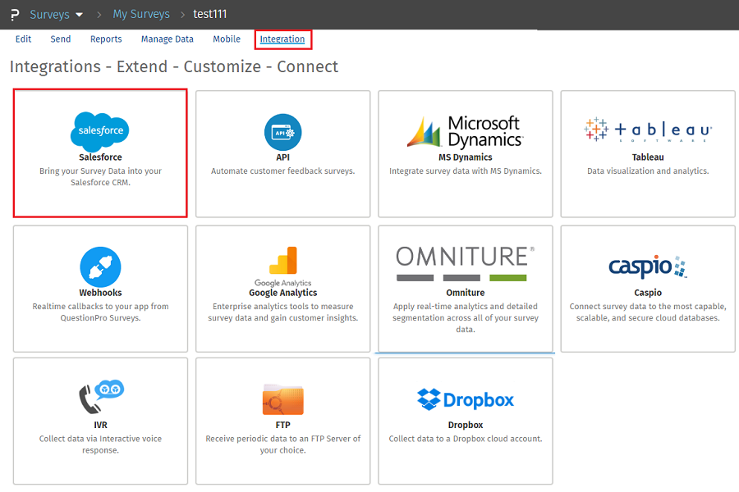
Task: Click the Omniture logo
Action: [465, 263]
